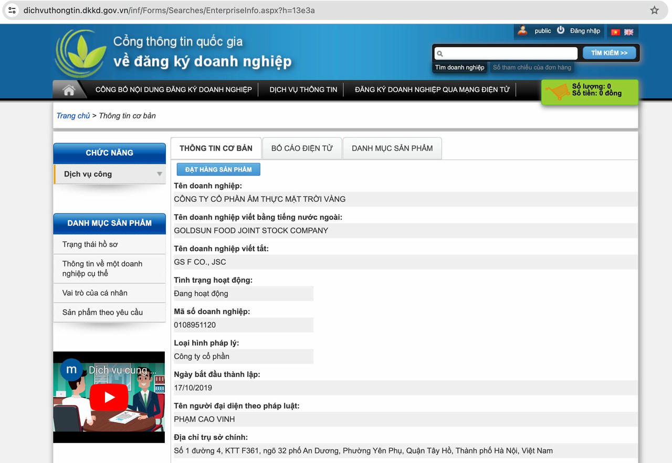Select Số tham chiếu của đơn hàng tab
The height and width of the screenshot is (463, 672).
531,68
